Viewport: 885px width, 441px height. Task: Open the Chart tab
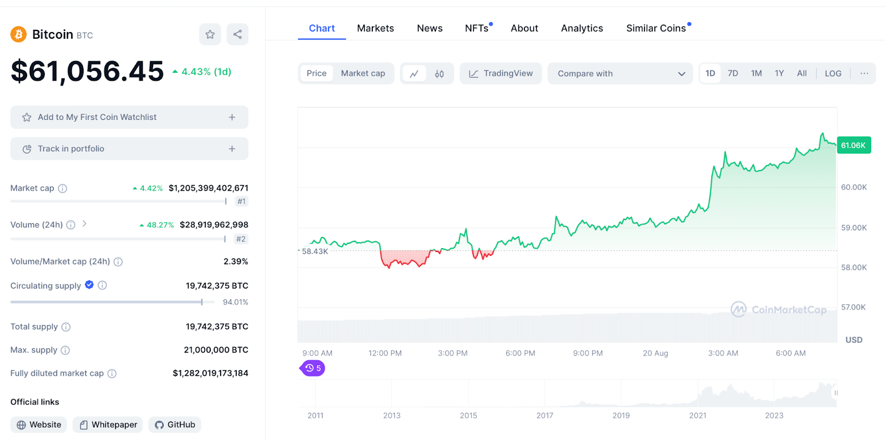322,28
